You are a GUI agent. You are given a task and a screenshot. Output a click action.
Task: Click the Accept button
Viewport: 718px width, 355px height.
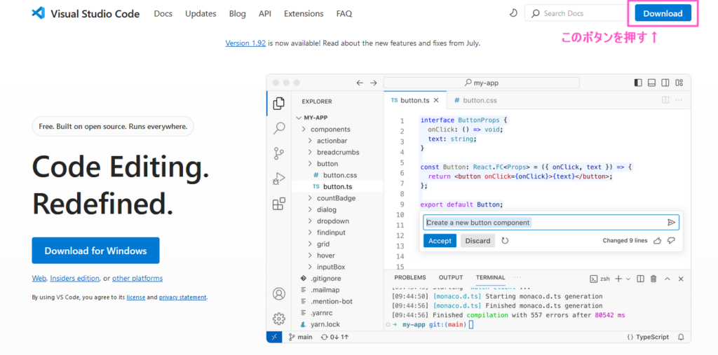[440, 241]
